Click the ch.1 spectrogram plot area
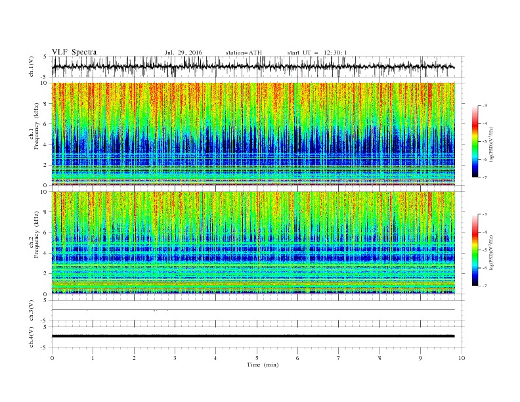 pos(253,134)
